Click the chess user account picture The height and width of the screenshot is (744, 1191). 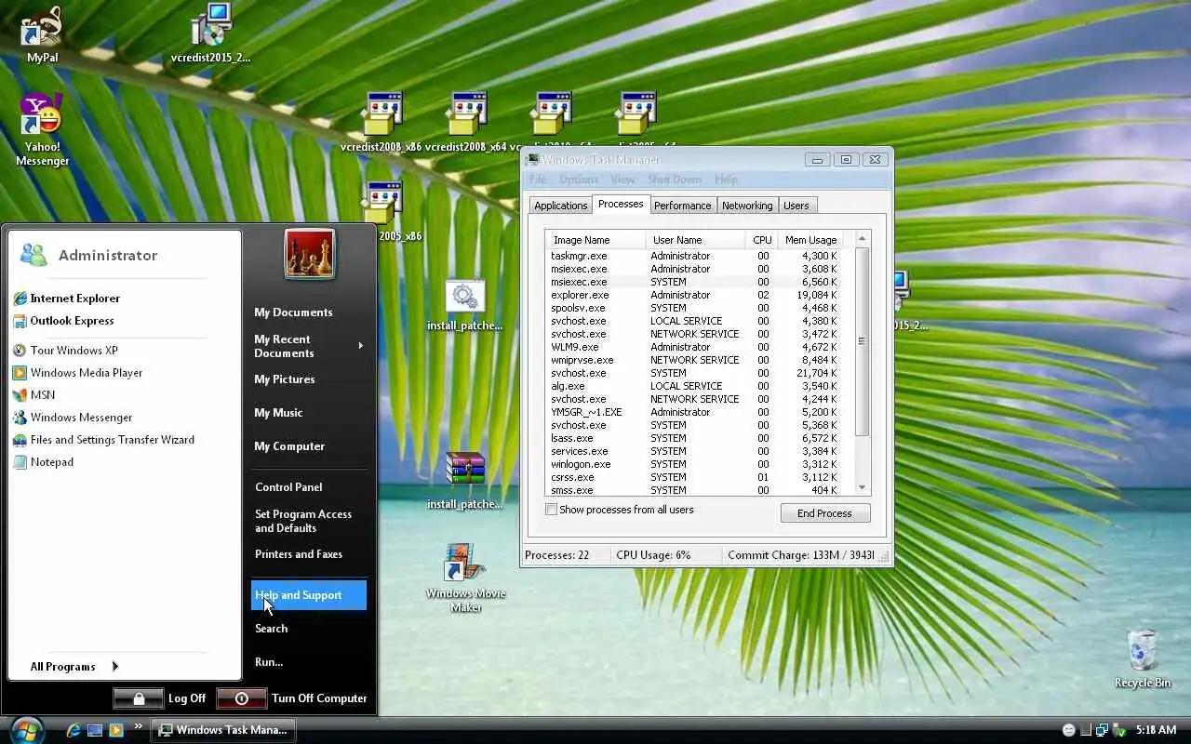(x=310, y=254)
